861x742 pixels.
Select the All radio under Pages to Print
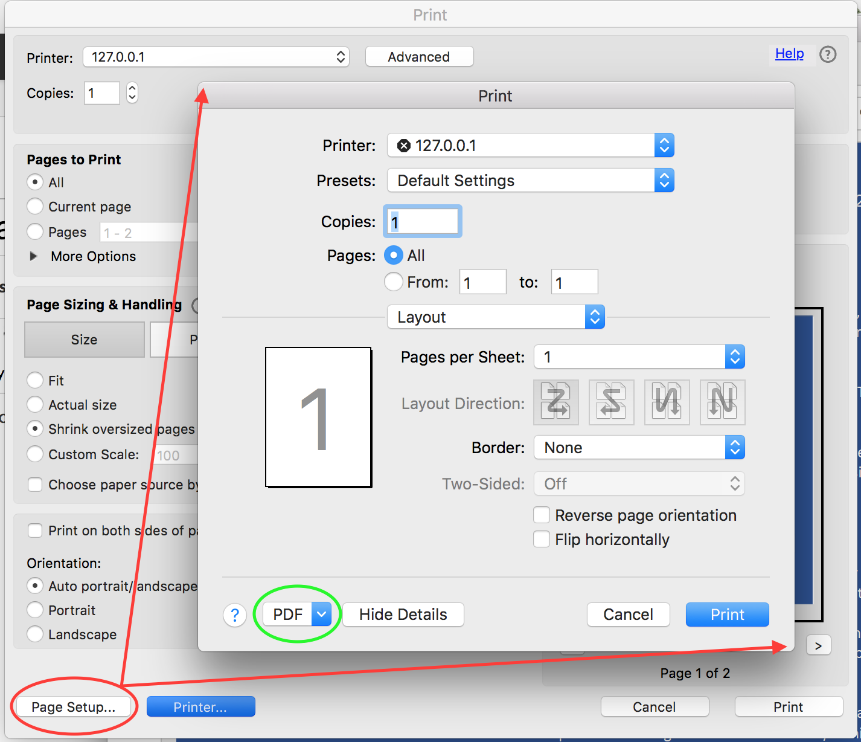35,182
